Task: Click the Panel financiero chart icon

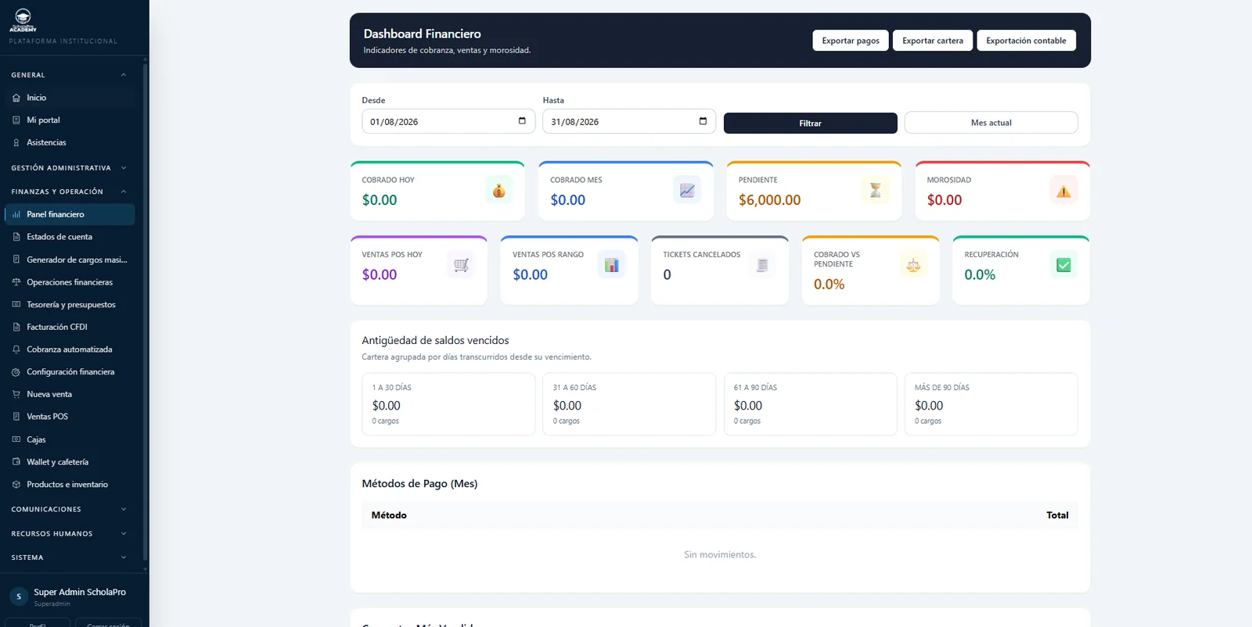Action: tap(16, 214)
